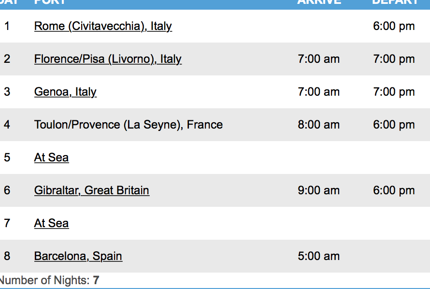Viewport: 430px width, 289px height.
Task: Click Rome's 6:00 pm departure time
Action: point(394,26)
